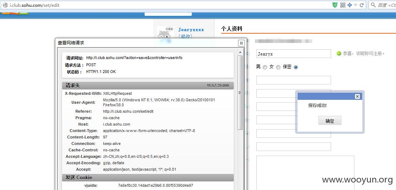Image resolution: width=396 pixels, height=190 pixels.
Task: Click the Accept value application/json, text/javascript
Action: click(139, 169)
